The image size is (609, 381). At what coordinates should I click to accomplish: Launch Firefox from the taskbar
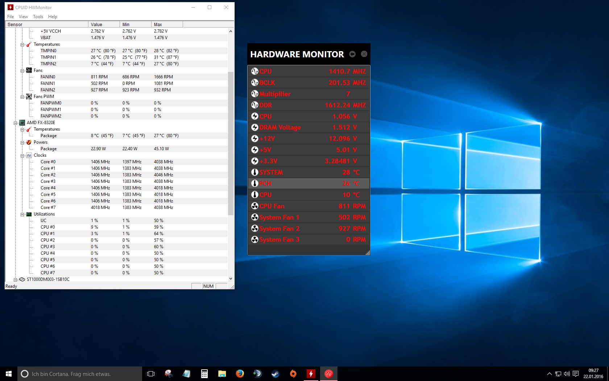[240, 374]
